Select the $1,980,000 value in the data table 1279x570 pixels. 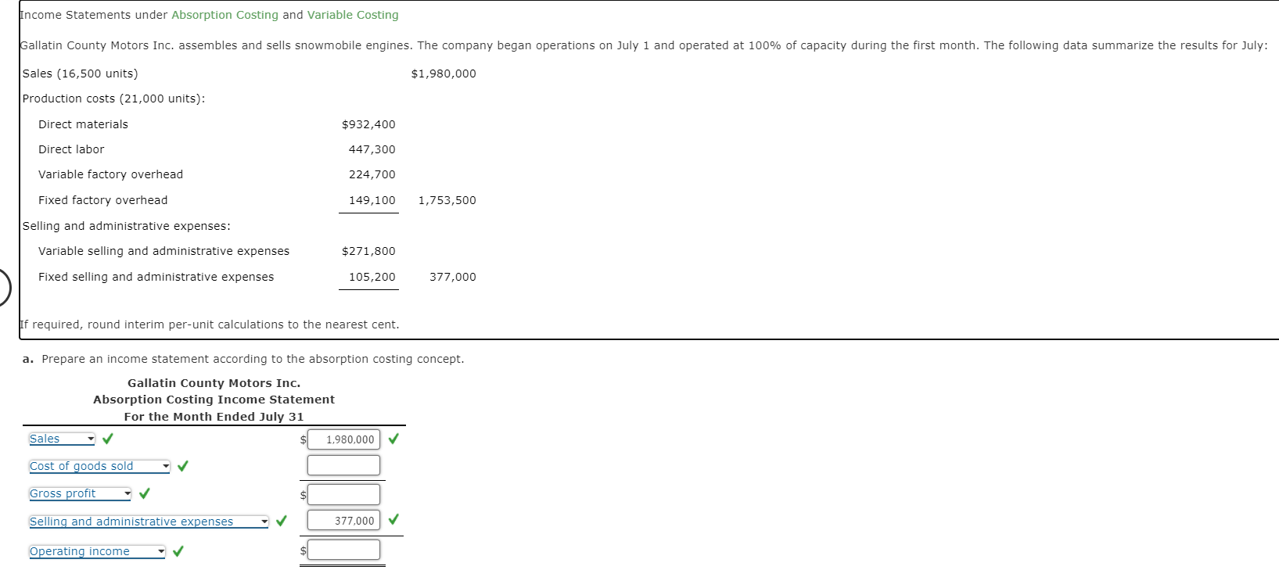(x=444, y=73)
